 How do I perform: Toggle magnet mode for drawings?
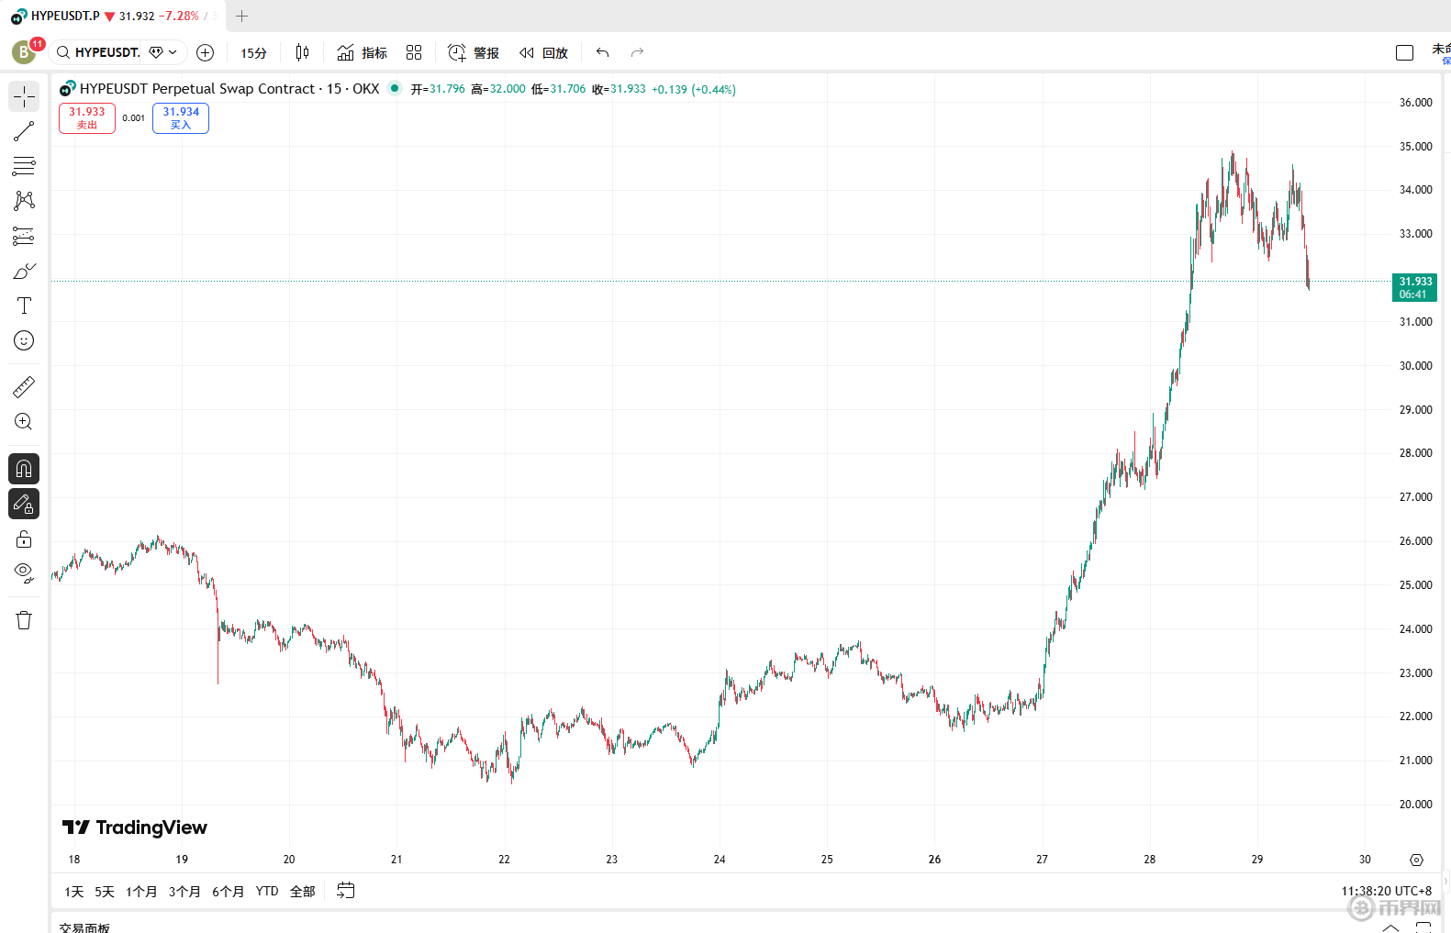[24, 469]
